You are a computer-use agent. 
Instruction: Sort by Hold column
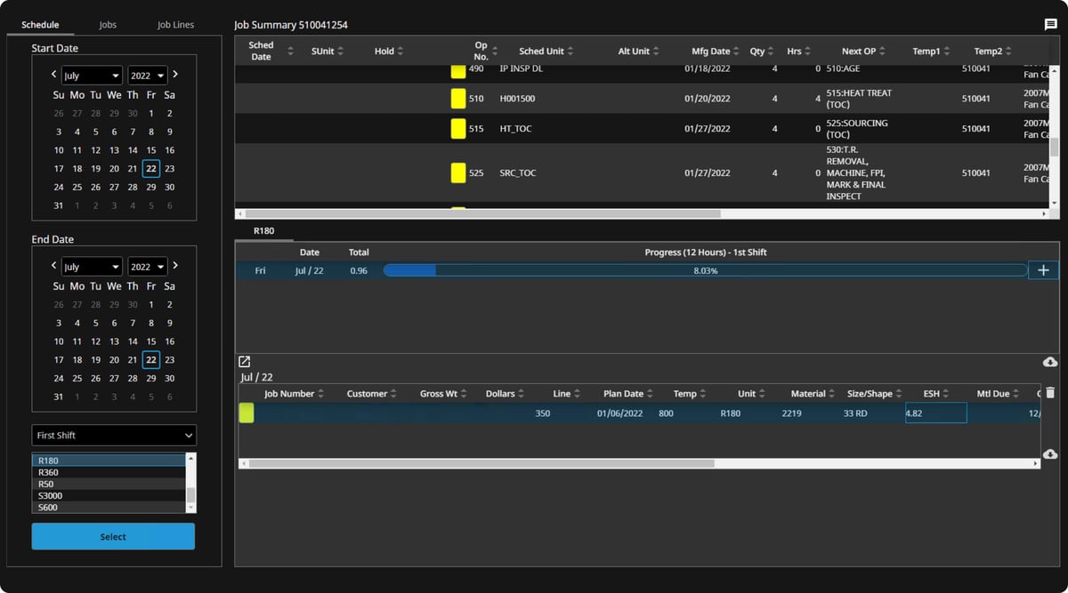point(400,52)
